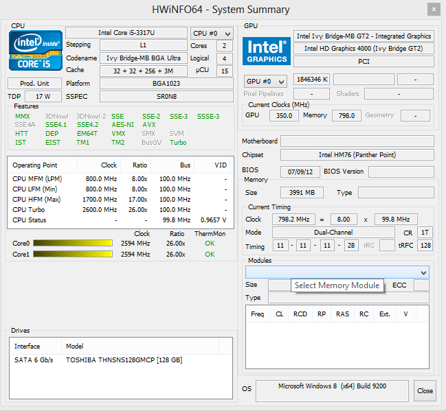The width and height of the screenshot is (446, 411).
Task: Click the RAS column header
Action: pos(342,314)
